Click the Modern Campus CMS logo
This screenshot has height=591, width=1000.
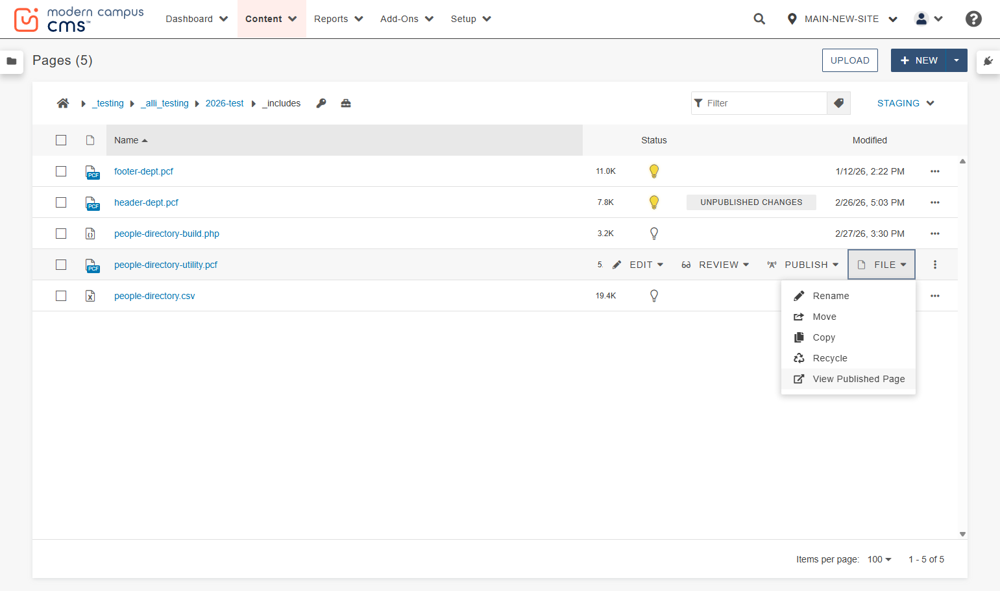click(79, 19)
